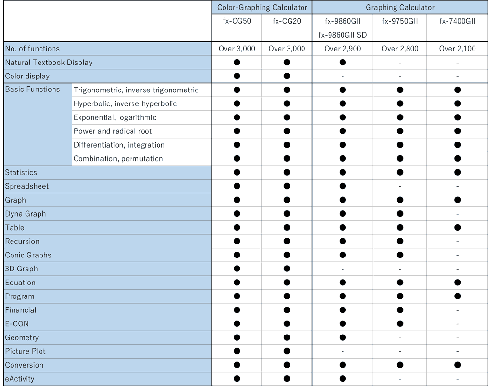Click the Equation row label
Viewport: 488px width, 386px height.
point(20,283)
